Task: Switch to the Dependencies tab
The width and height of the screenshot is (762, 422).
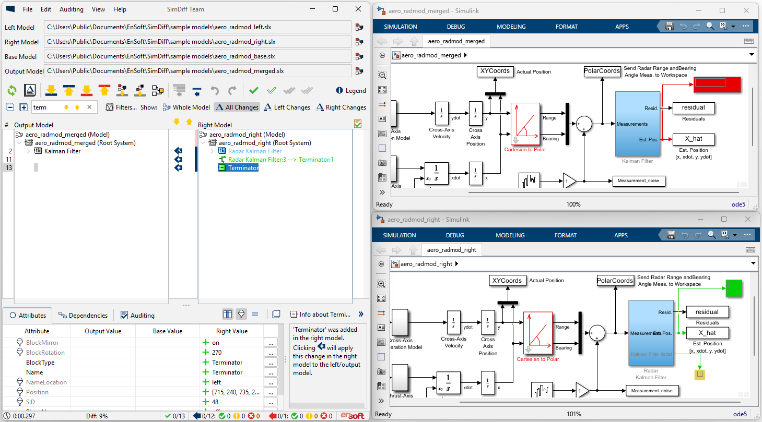Action: pos(83,315)
